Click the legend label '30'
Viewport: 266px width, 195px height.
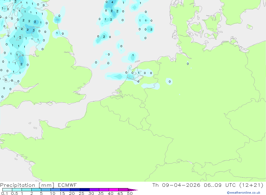[x=91, y=193]
